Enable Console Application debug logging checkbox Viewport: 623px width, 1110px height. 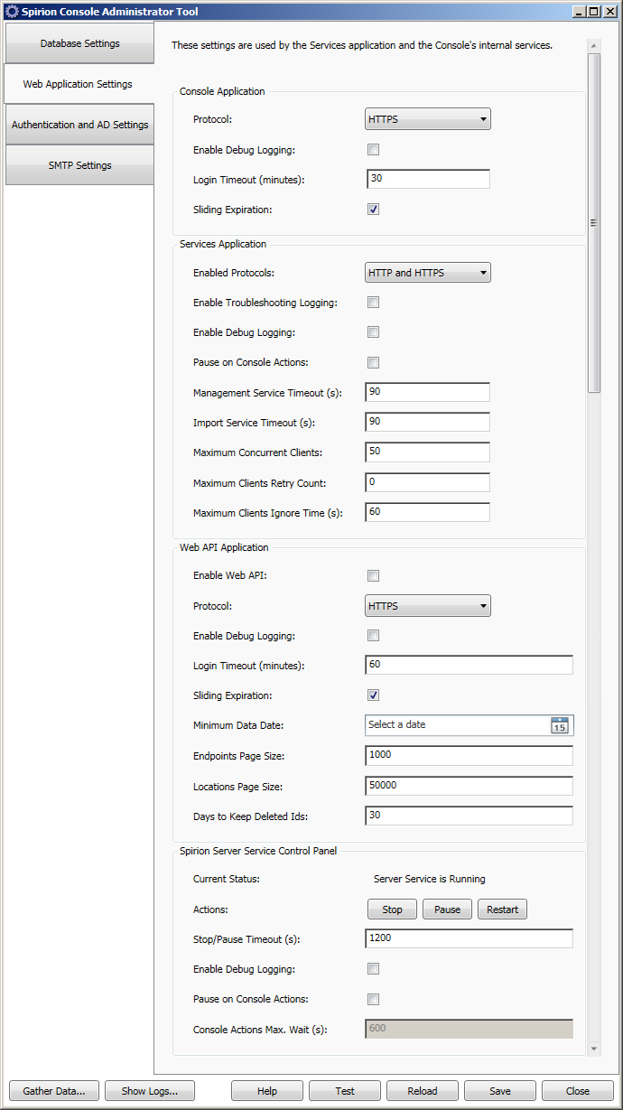(373, 150)
